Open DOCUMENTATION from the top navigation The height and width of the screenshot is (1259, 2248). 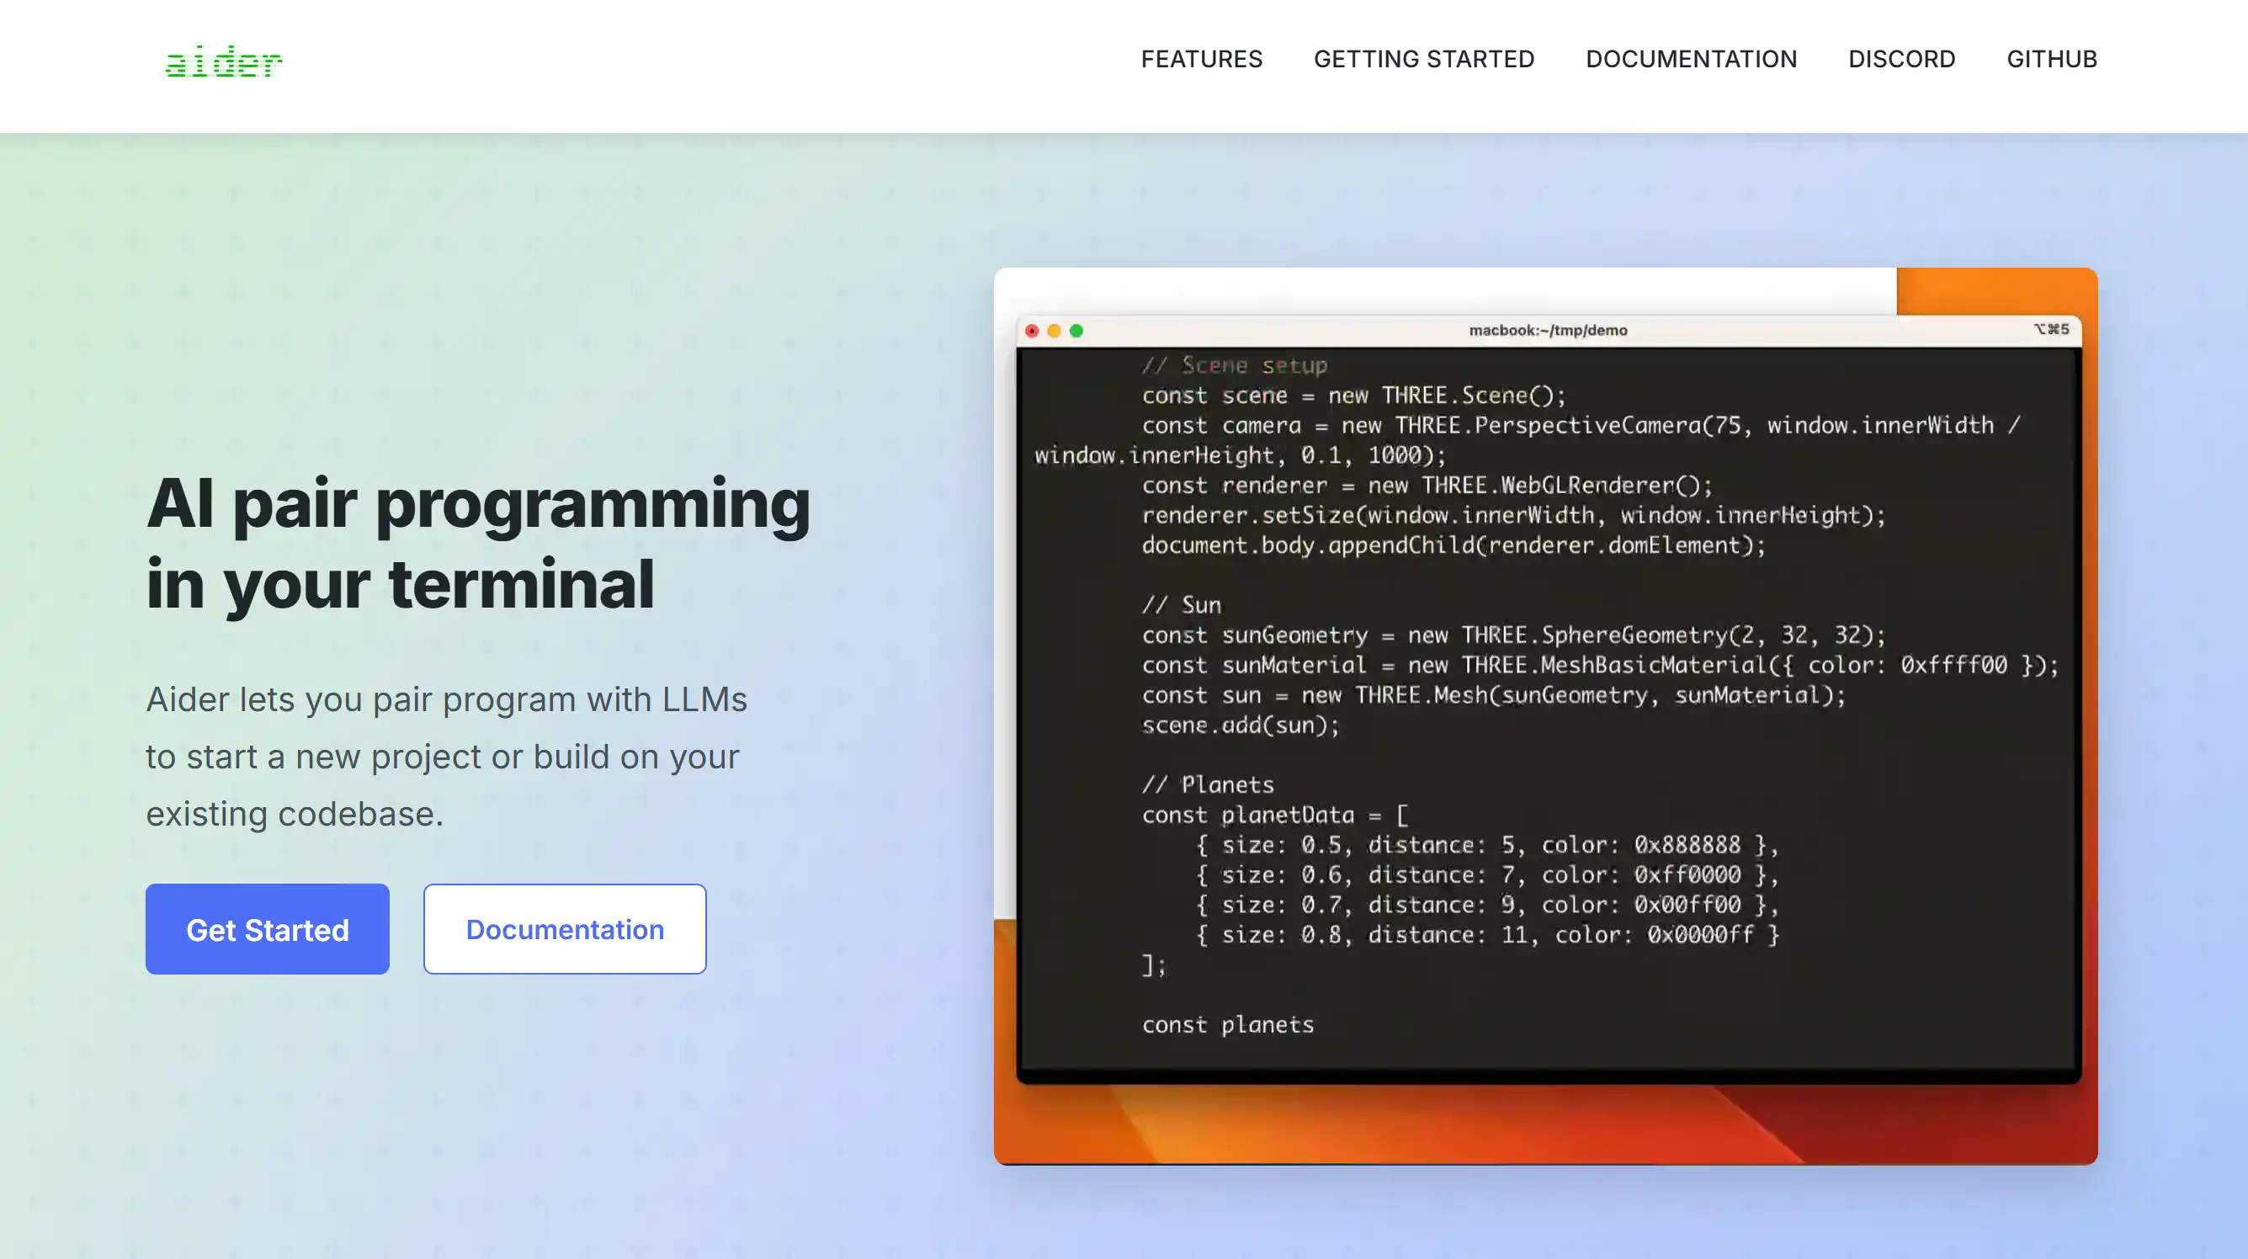tap(1691, 59)
